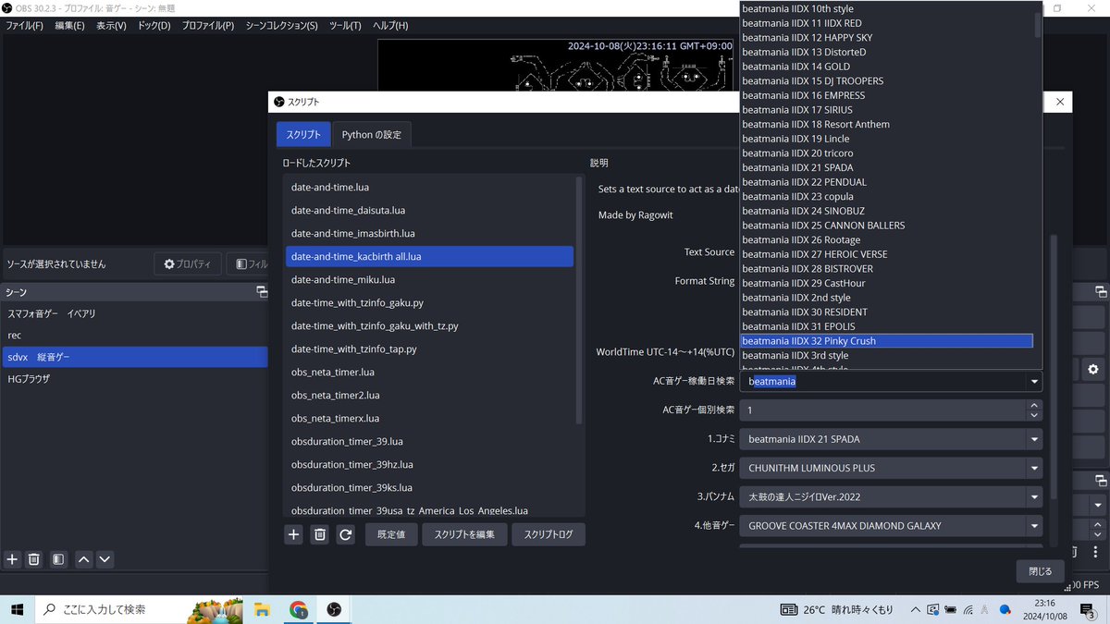
Task: Open the 4.他音ゲー GROOVE COASTER dropdown
Action: point(891,526)
